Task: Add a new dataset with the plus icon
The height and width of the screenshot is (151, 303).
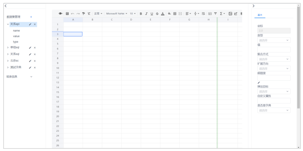Action: click(31, 17)
